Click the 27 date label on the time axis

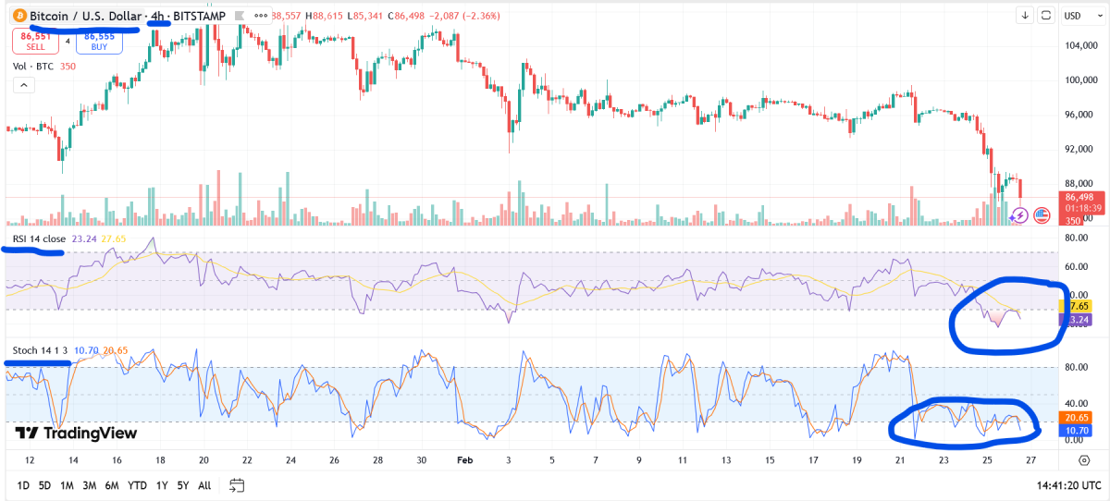pos(1031,459)
